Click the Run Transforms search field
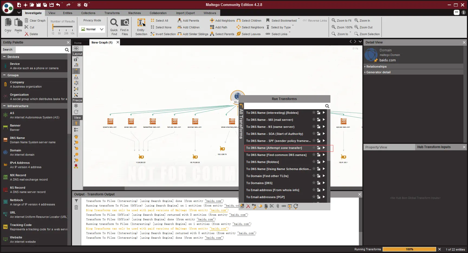The height and width of the screenshot is (253, 468). [284, 106]
